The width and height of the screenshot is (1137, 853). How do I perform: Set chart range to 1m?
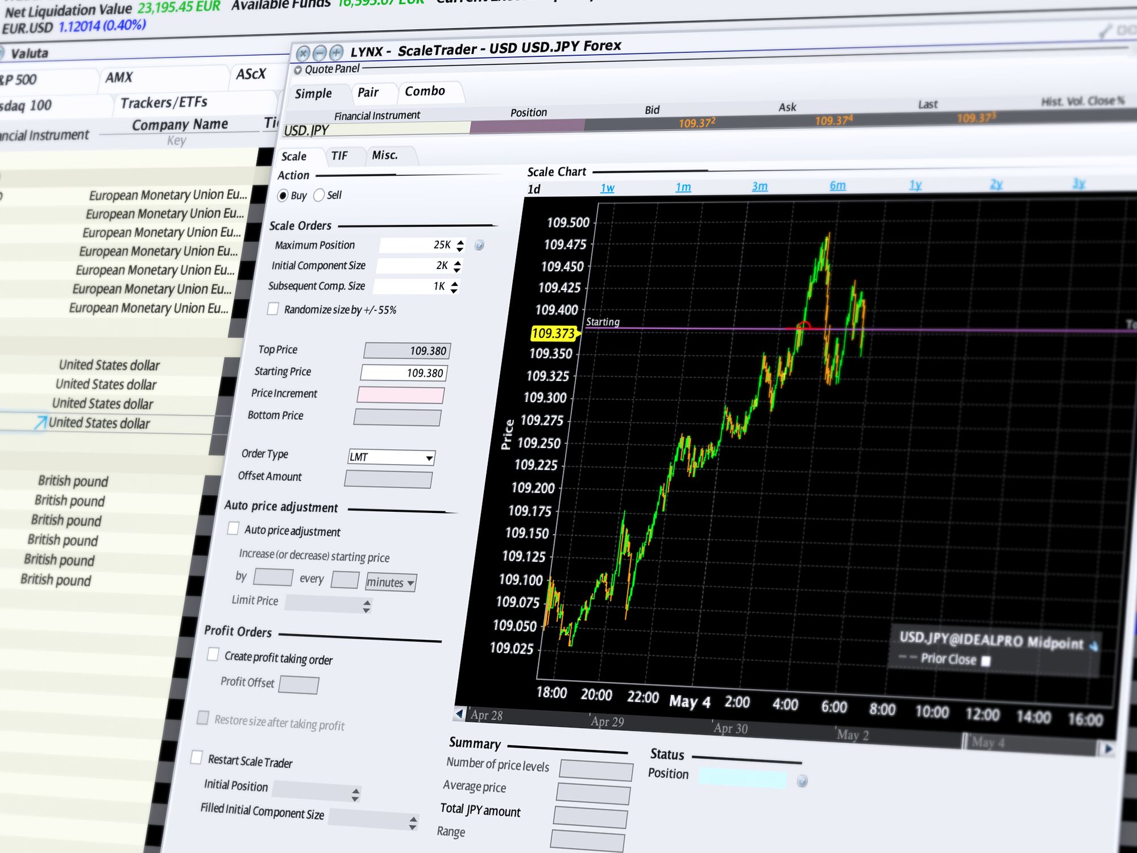click(683, 187)
